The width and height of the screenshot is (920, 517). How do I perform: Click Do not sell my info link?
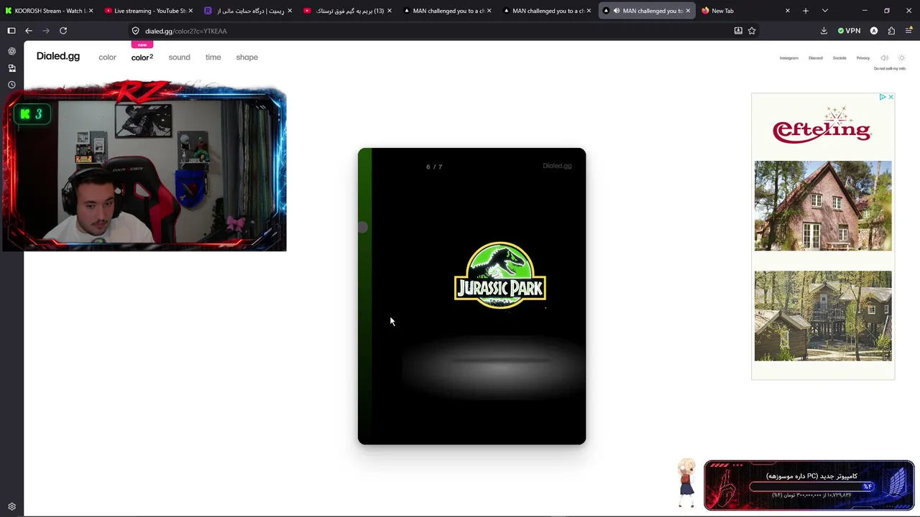(x=890, y=69)
